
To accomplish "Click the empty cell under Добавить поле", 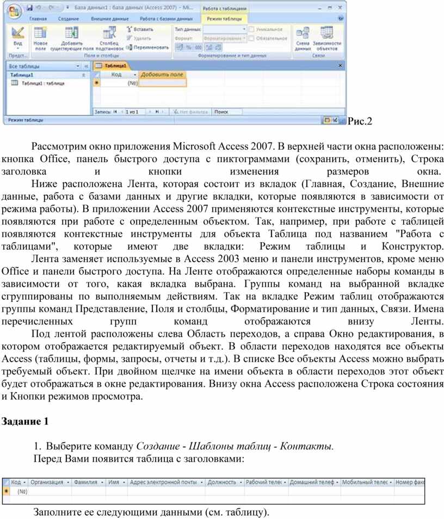I will pyautogui.click(x=162, y=83).
